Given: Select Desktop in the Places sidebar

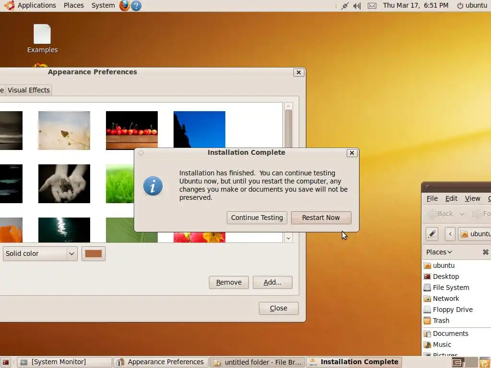Looking at the screenshot, I should coord(441,276).
